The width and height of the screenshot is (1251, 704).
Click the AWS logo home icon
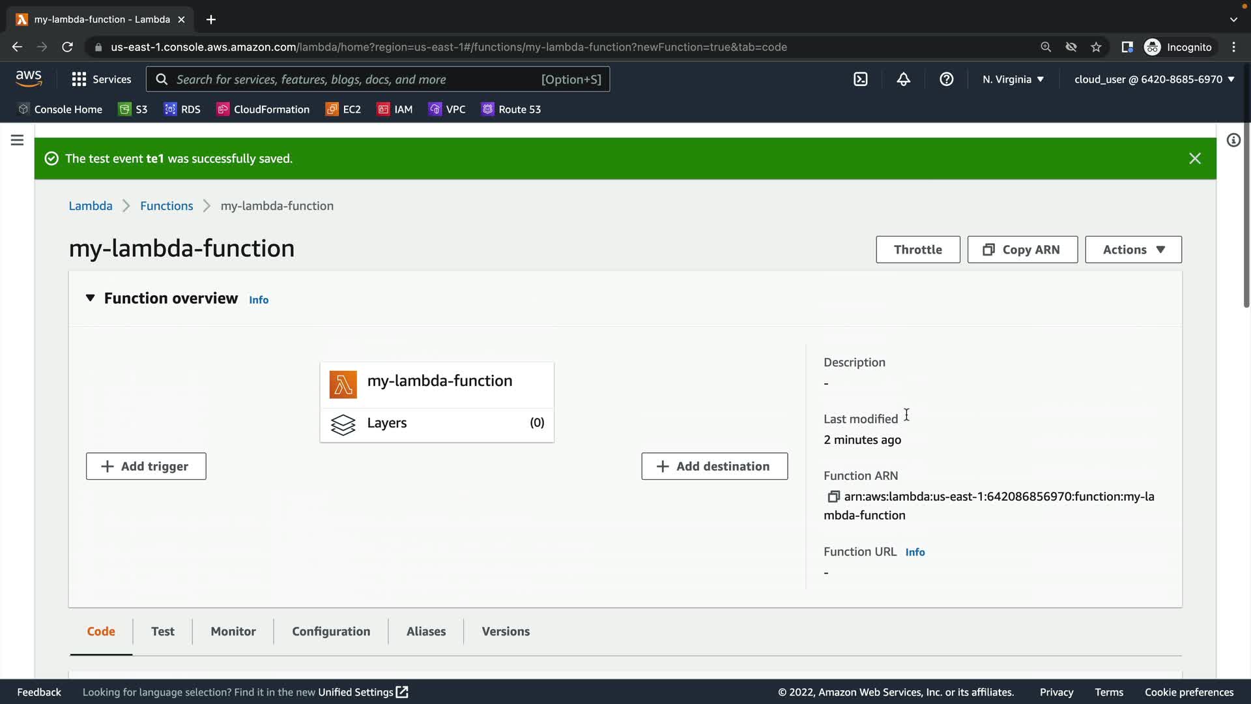29,78
